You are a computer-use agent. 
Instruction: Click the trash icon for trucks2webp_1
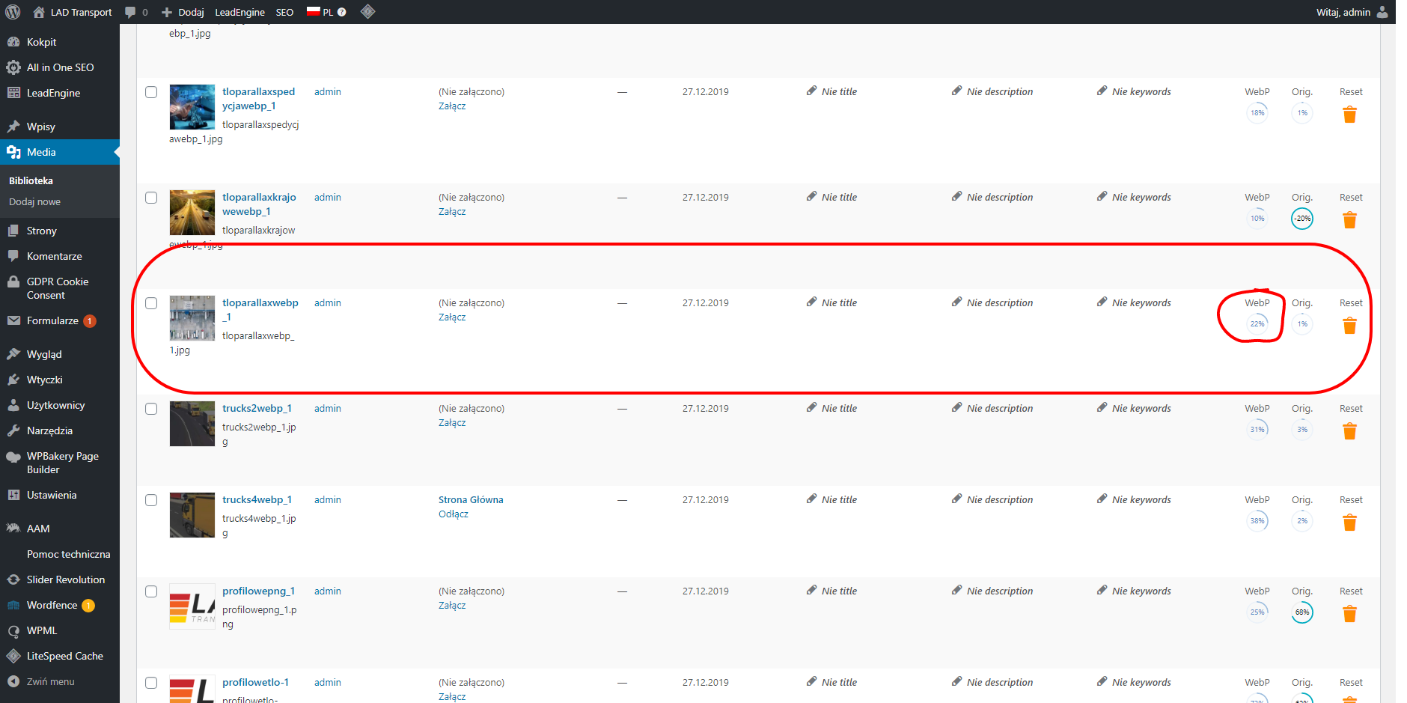1349,431
